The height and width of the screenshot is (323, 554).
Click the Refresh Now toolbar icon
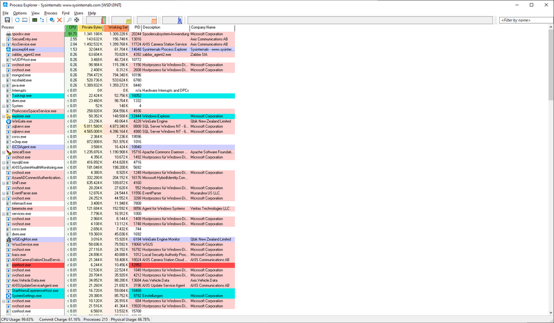[x=17, y=20]
